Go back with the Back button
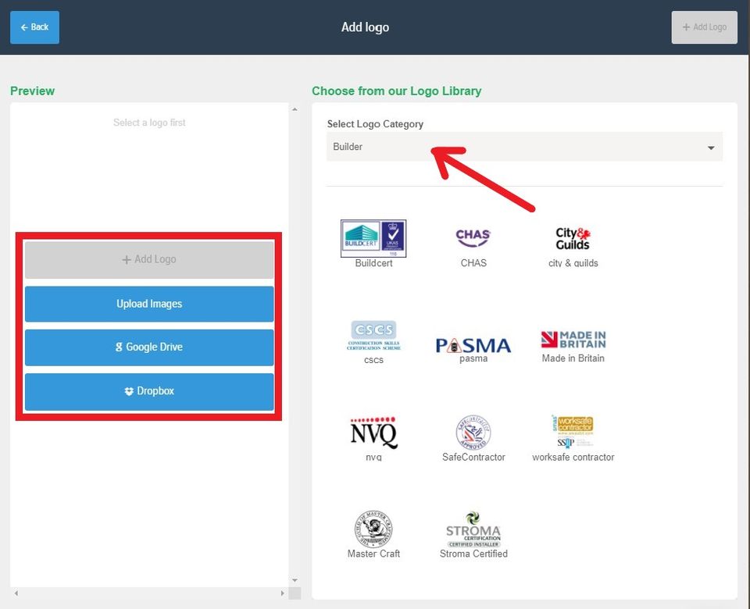The width and height of the screenshot is (750, 609). click(35, 27)
